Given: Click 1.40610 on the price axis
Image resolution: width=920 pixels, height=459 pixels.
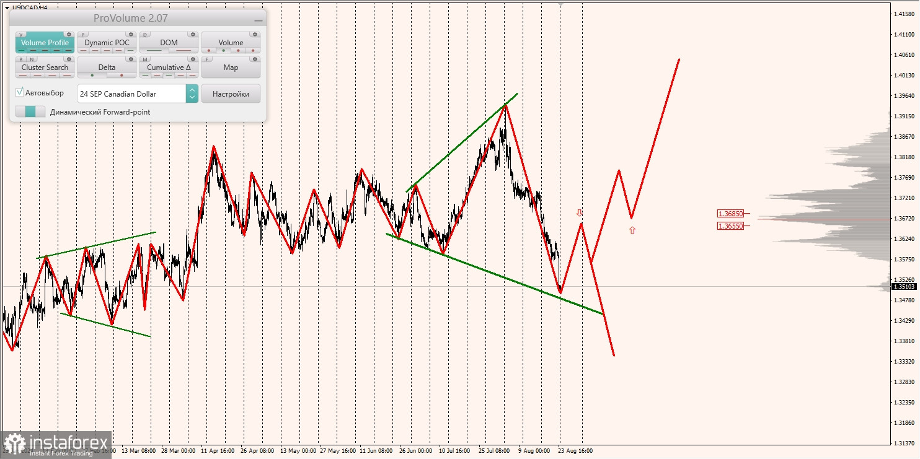Looking at the screenshot, I should (x=904, y=55).
